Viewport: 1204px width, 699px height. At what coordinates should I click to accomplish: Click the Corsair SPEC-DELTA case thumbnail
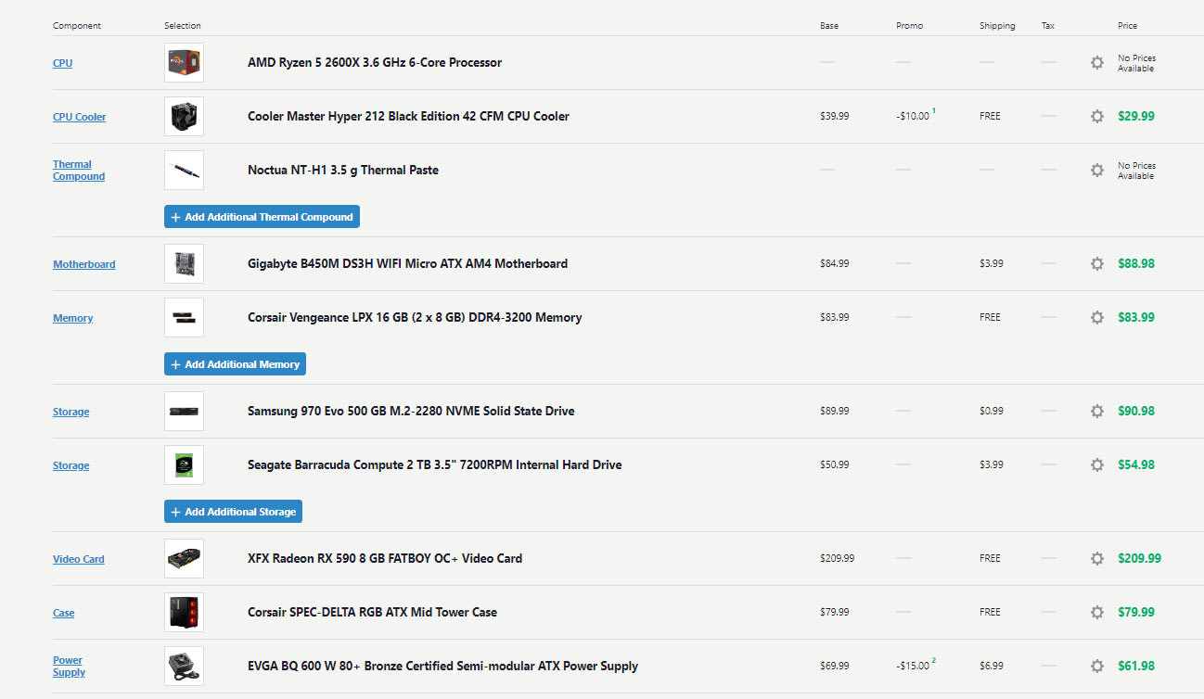pos(184,613)
